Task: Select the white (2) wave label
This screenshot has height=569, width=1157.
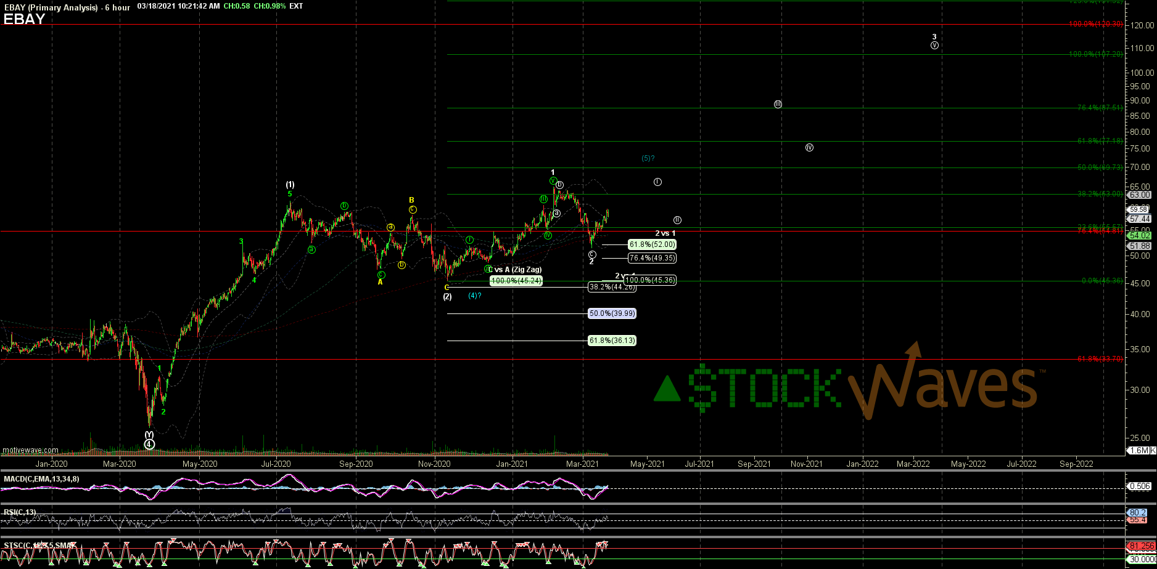Action: 447,297
